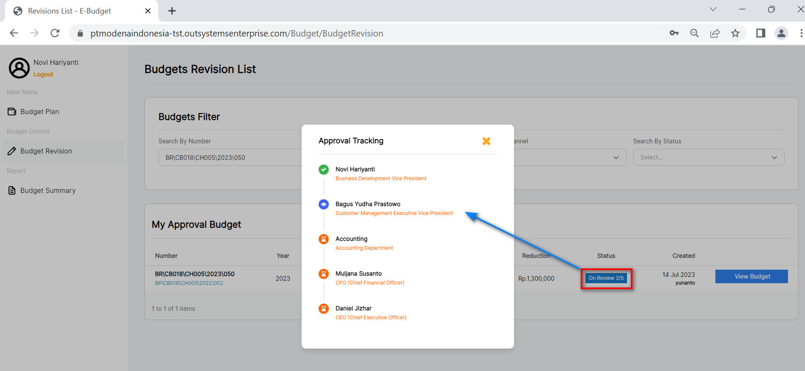Image resolution: width=805 pixels, height=371 pixels.
Task: Open Budget Summary report menu
Action: pyautogui.click(x=48, y=190)
